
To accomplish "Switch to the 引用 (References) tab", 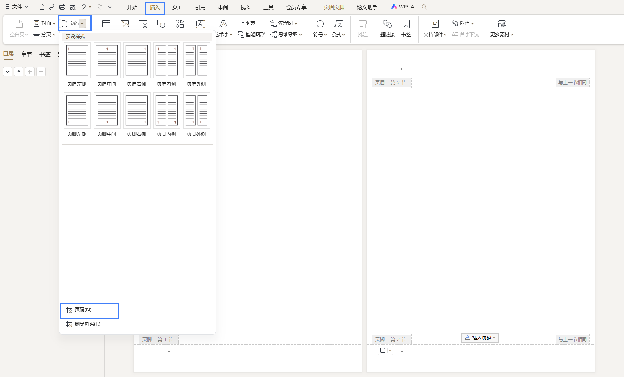I will tap(200, 7).
